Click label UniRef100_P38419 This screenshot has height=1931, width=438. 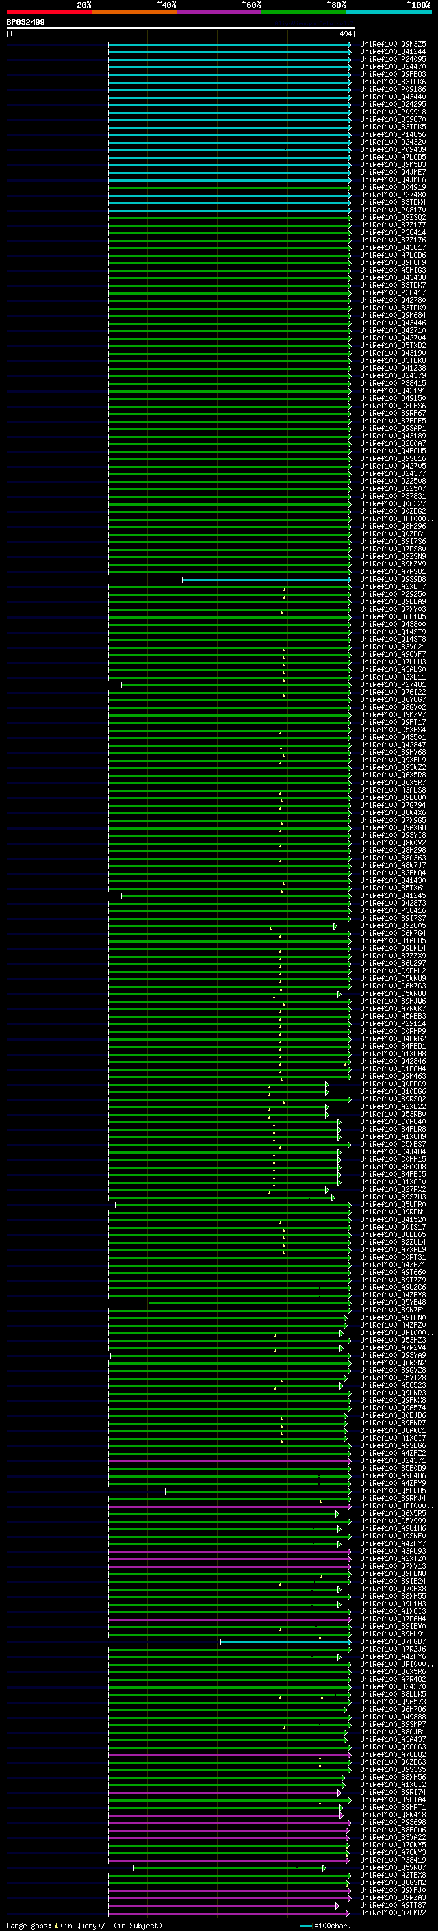[x=393, y=1860]
